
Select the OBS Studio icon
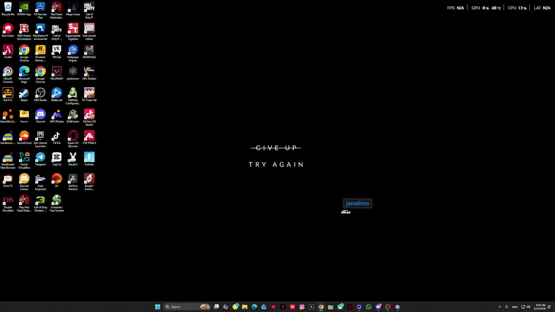point(40,95)
